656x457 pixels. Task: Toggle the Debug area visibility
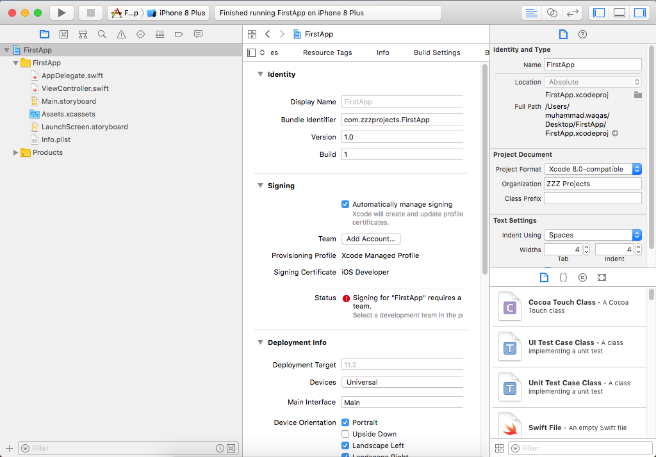pyautogui.click(x=619, y=13)
